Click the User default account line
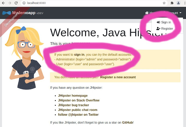Image resolution: width=186 pixels, height=127 pixels. (85, 64)
